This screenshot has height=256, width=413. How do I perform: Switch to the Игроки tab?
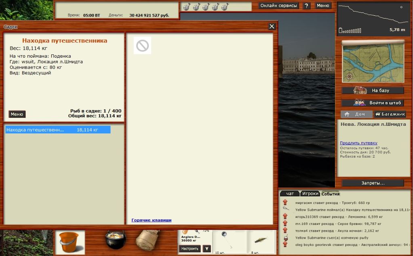coord(310,194)
